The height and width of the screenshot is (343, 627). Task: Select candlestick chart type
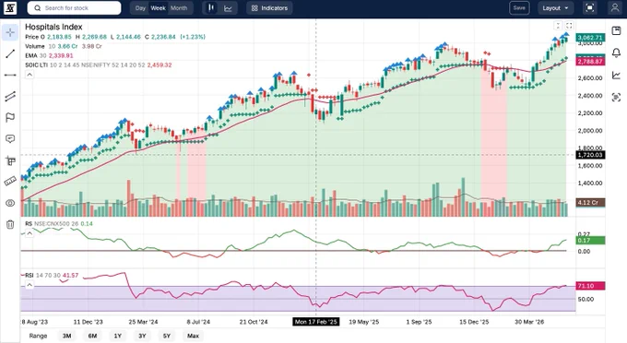coord(211,8)
